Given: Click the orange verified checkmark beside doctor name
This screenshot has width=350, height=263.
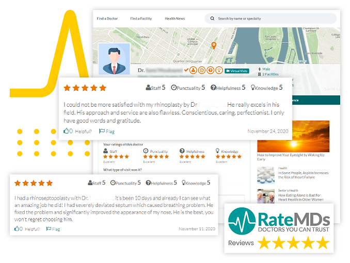Looking at the screenshot, I should coord(186,70).
